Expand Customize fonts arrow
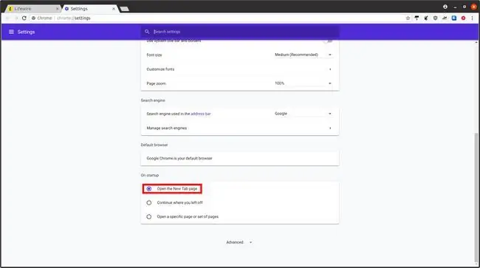Viewport: 480px width, 268px height. [330, 69]
